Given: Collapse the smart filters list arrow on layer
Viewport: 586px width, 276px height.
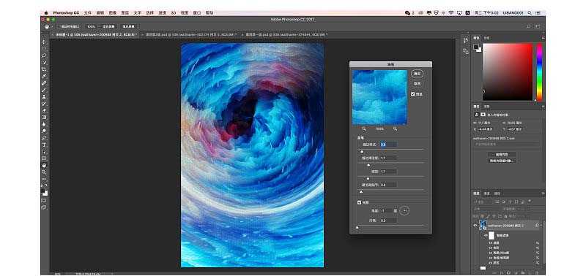Looking at the screenshot, I should (538, 226).
